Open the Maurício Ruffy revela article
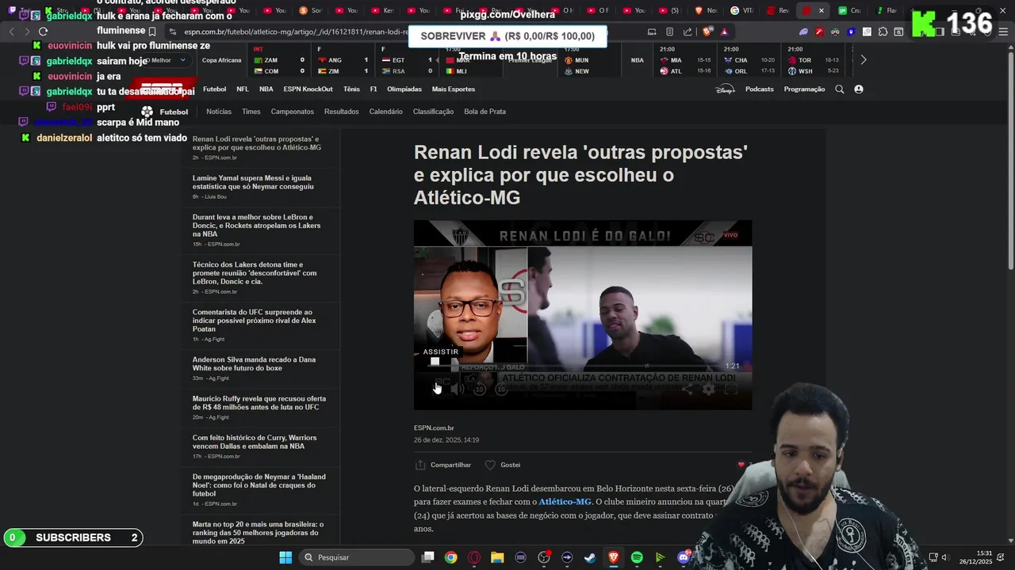The image size is (1015, 570). pyautogui.click(x=259, y=403)
